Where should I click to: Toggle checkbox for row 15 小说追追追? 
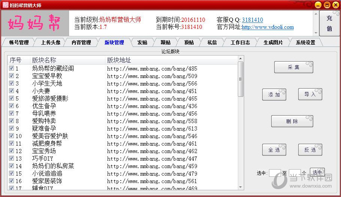(12, 173)
